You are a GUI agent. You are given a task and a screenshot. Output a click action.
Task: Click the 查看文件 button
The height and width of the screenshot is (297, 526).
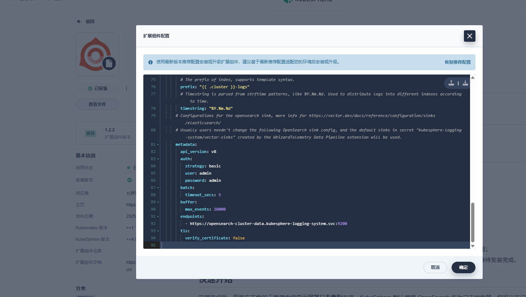(97, 104)
